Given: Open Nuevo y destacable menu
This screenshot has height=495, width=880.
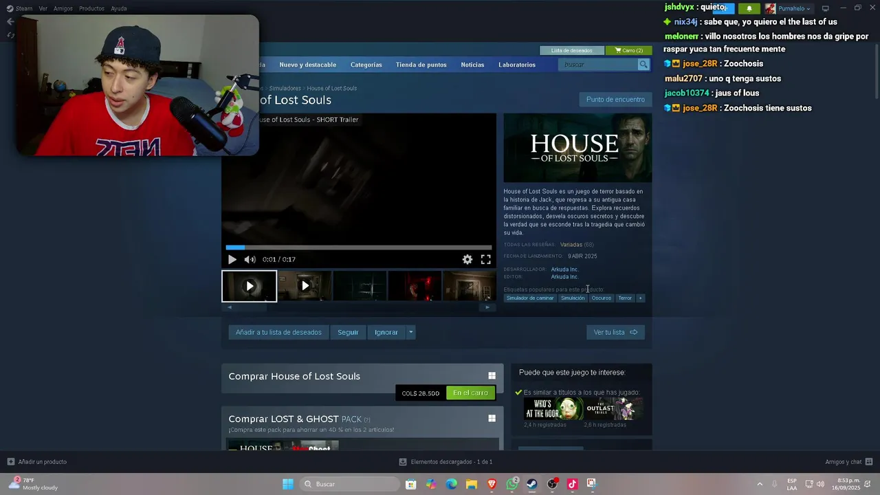Looking at the screenshot, I should (x=308, y=65).
